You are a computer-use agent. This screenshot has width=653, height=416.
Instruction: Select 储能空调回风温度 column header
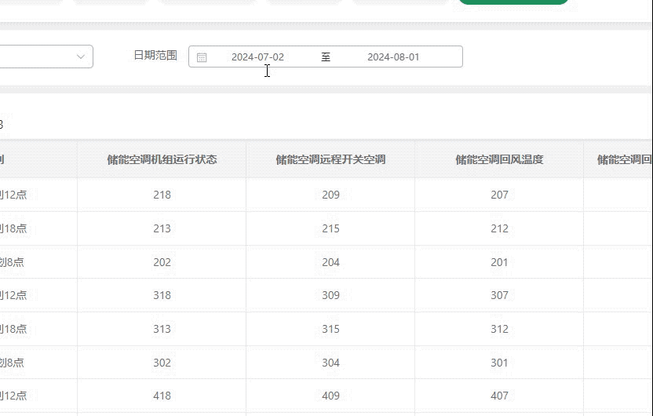click(499, 160)
